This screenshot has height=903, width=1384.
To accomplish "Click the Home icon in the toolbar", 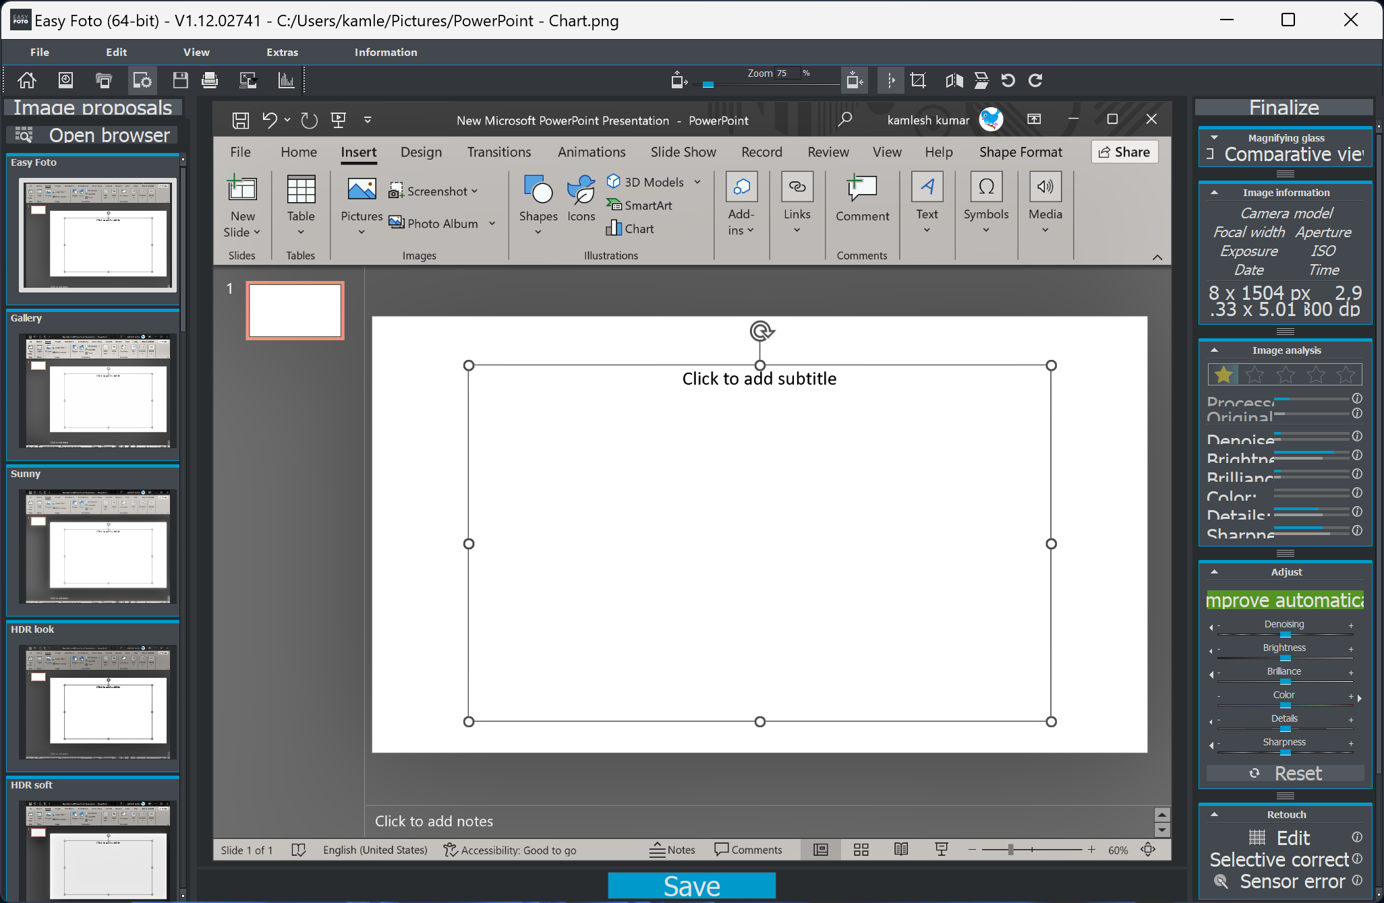I will (x=27, y=81).
